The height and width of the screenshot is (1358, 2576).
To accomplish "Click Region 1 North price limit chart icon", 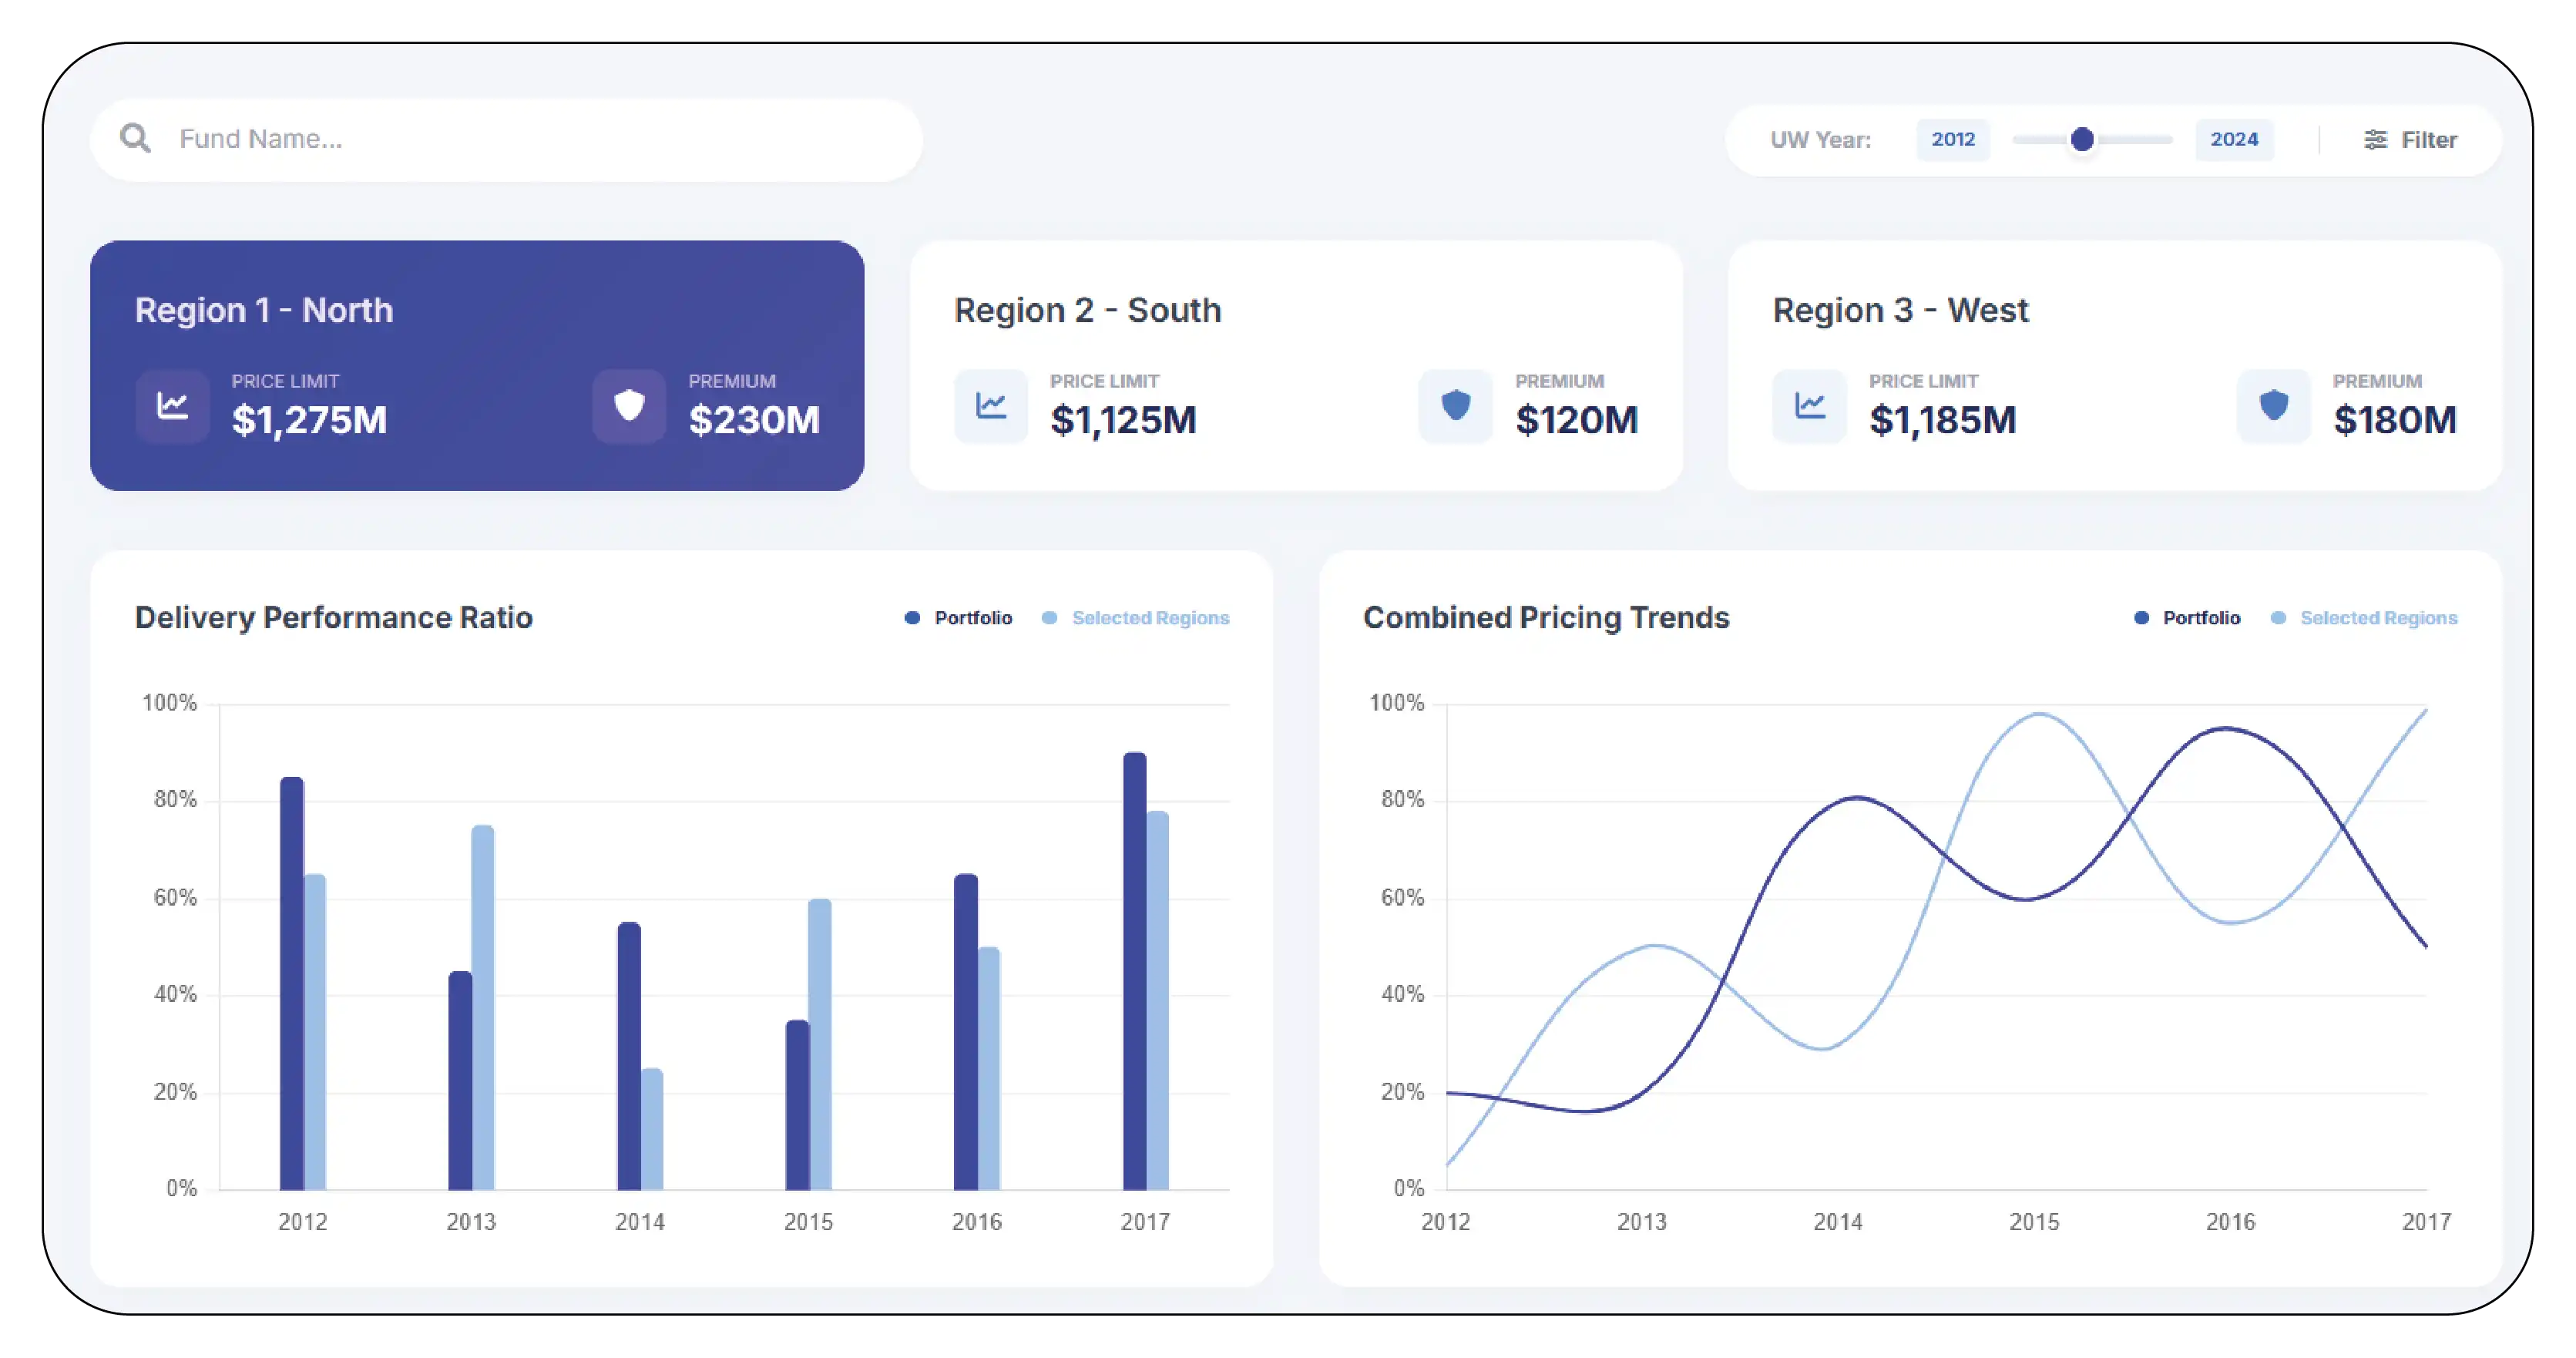I will pos(173,406).
